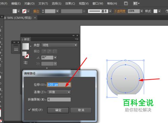Select the second stroke gradient mode icon
The image size is (168, 123).
[49, 51]
